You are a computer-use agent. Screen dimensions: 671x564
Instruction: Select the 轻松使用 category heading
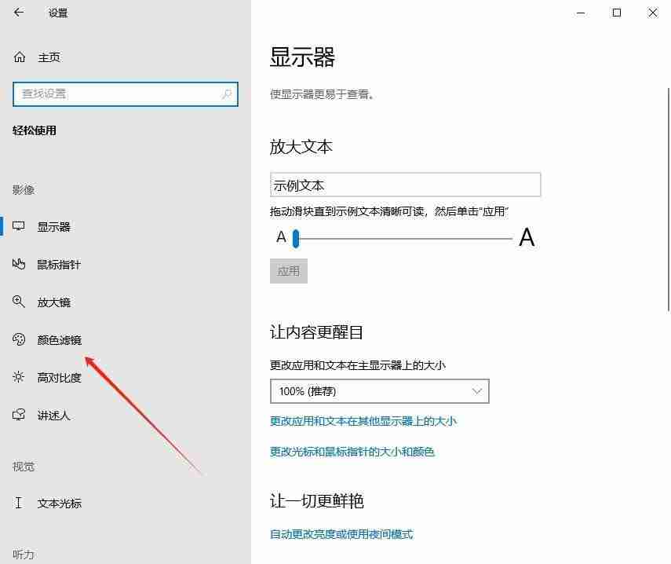34,130
